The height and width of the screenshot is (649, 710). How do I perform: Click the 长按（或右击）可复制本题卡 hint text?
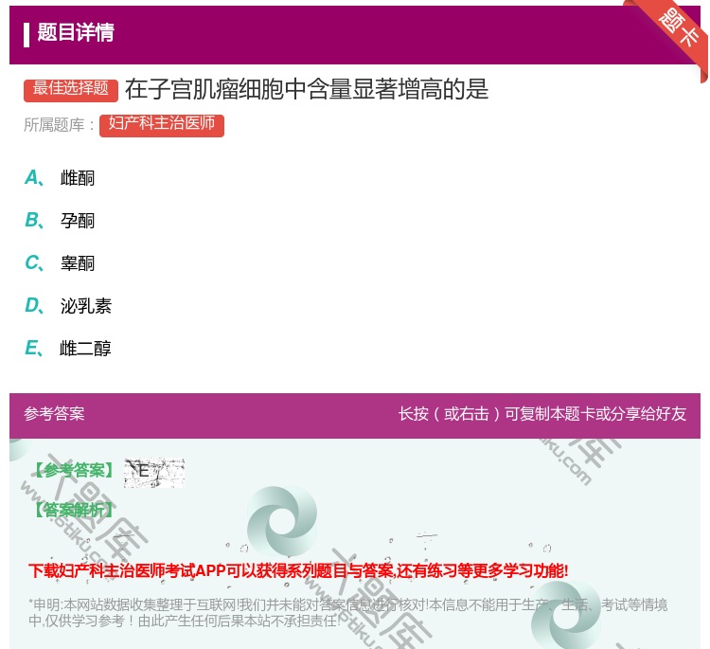tap(542, 414)
